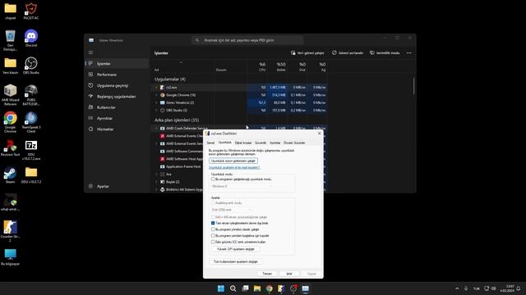Screen dimensions: 526x295
Task: Select the AME Wizard Beta.exe icon
Action: pyautogui.click(x=10, y=95)
